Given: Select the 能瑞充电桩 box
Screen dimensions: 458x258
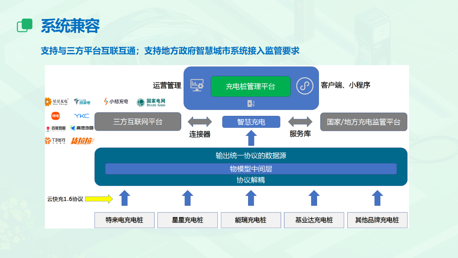Looking at the screenshot, I should (x=251, y=220).
